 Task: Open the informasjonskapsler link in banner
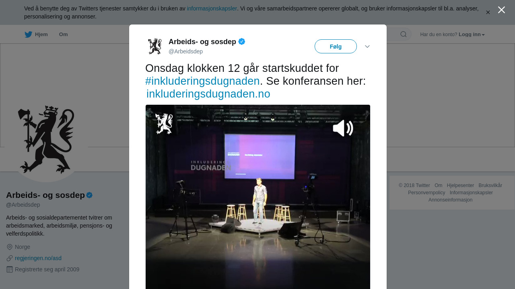[212, 8]
